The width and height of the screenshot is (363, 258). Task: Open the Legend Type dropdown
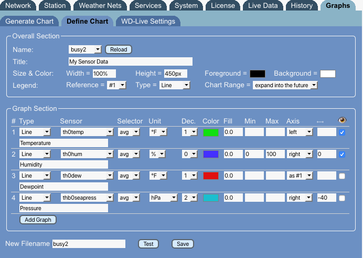(x=175, y=85)
